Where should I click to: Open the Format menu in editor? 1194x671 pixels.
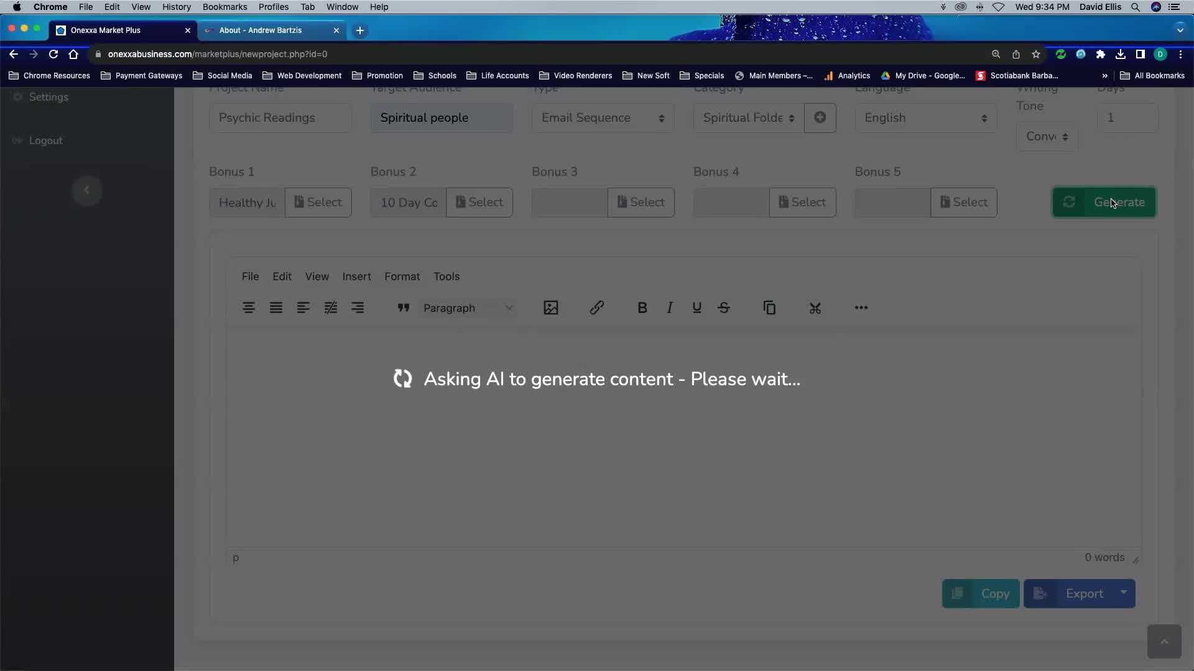click(402, 276)
